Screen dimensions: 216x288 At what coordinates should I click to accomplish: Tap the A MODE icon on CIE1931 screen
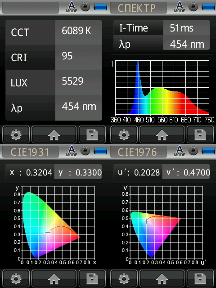pyautogui.click(x=72, y=151)
